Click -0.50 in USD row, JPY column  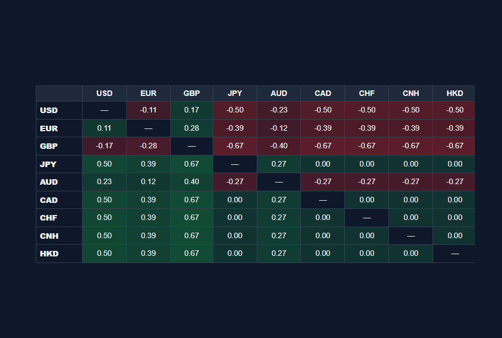coord(235,110)
